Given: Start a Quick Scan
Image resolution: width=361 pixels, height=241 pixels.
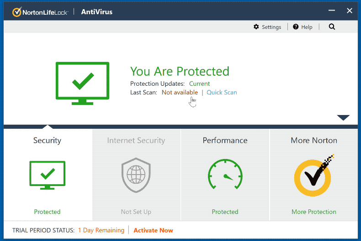Looking at the screenshot, I should pos(222,93).
